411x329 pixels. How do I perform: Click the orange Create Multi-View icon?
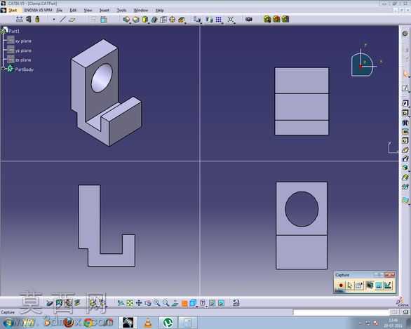[184, 304]
